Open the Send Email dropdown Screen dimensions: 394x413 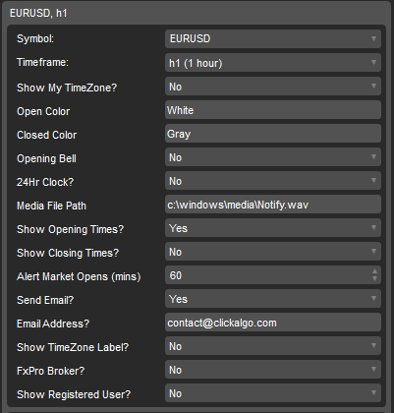coord(273,298)
